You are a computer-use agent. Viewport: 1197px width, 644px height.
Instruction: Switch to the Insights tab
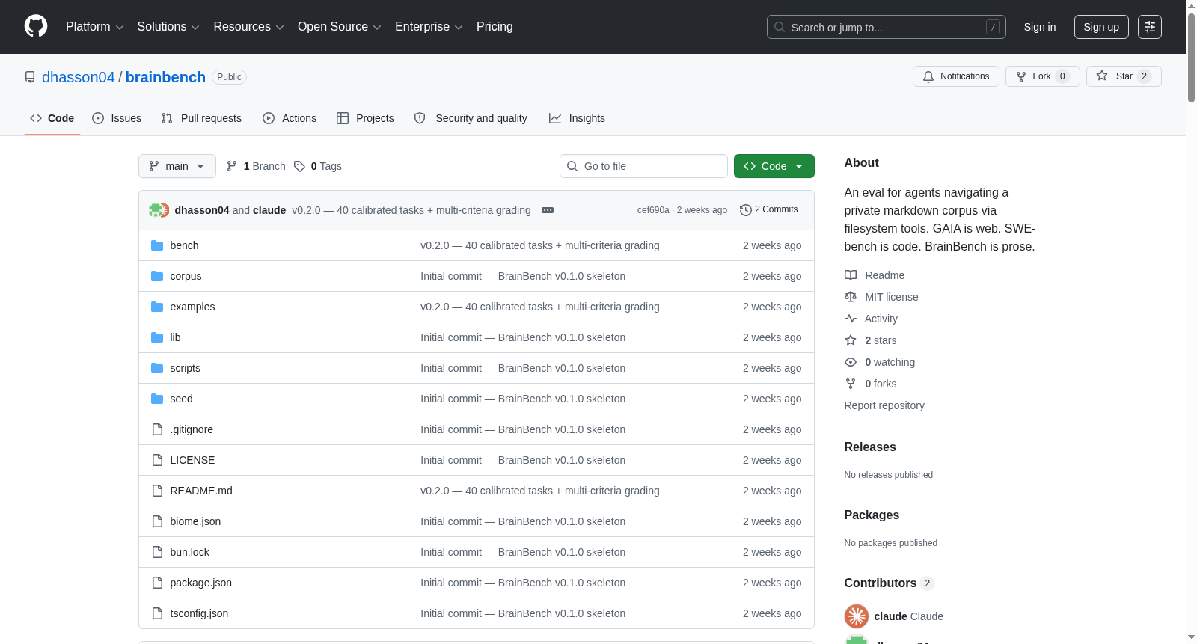577,118
